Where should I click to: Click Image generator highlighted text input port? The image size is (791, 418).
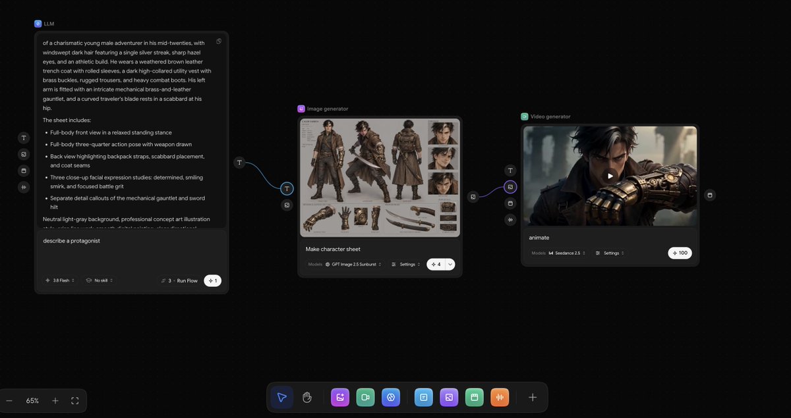[x=287, y=189]
